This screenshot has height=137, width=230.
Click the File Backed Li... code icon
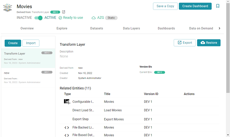tap(67, 128)
